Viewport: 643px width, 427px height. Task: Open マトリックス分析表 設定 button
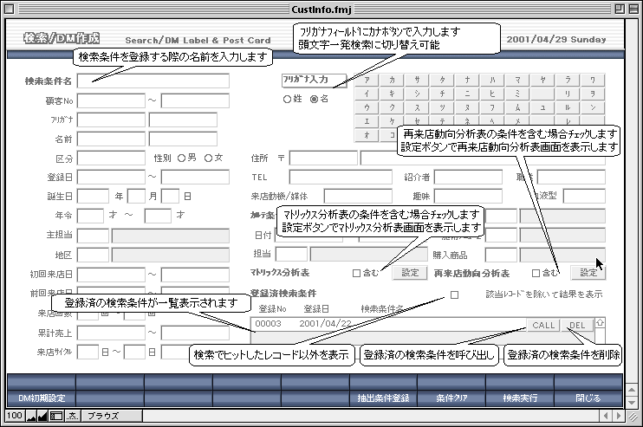pos(410,273)
